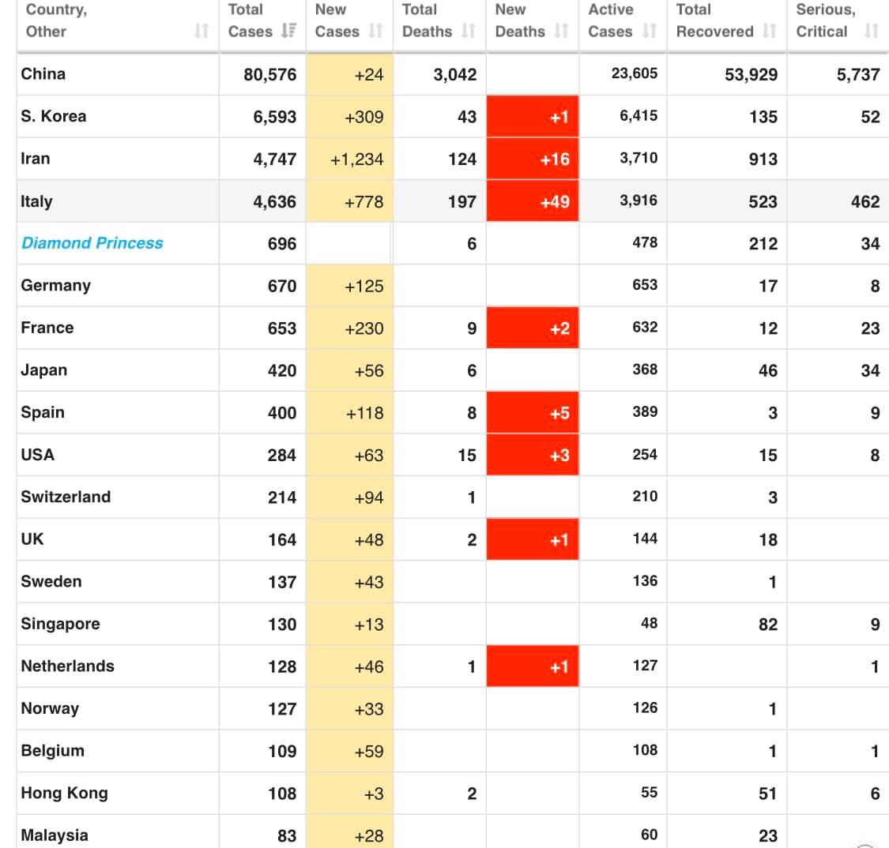This screenshot has width=889, height=848.
Task: Open the Diamond Princess link
Action: [92, 243]
